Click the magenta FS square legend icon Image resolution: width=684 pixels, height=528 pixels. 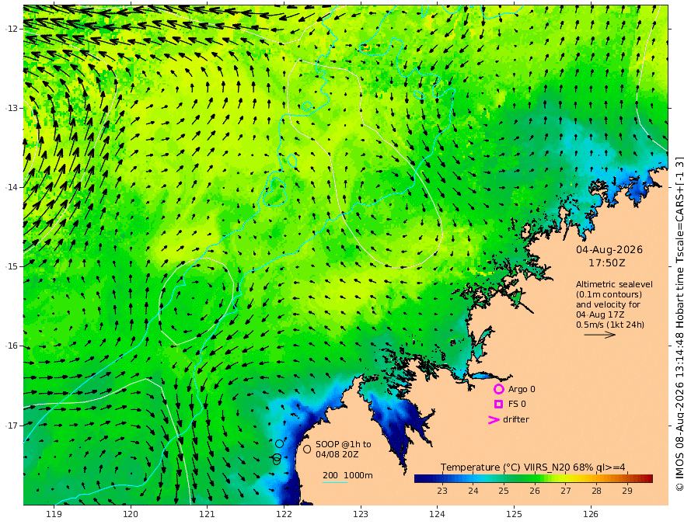(498, 405)
